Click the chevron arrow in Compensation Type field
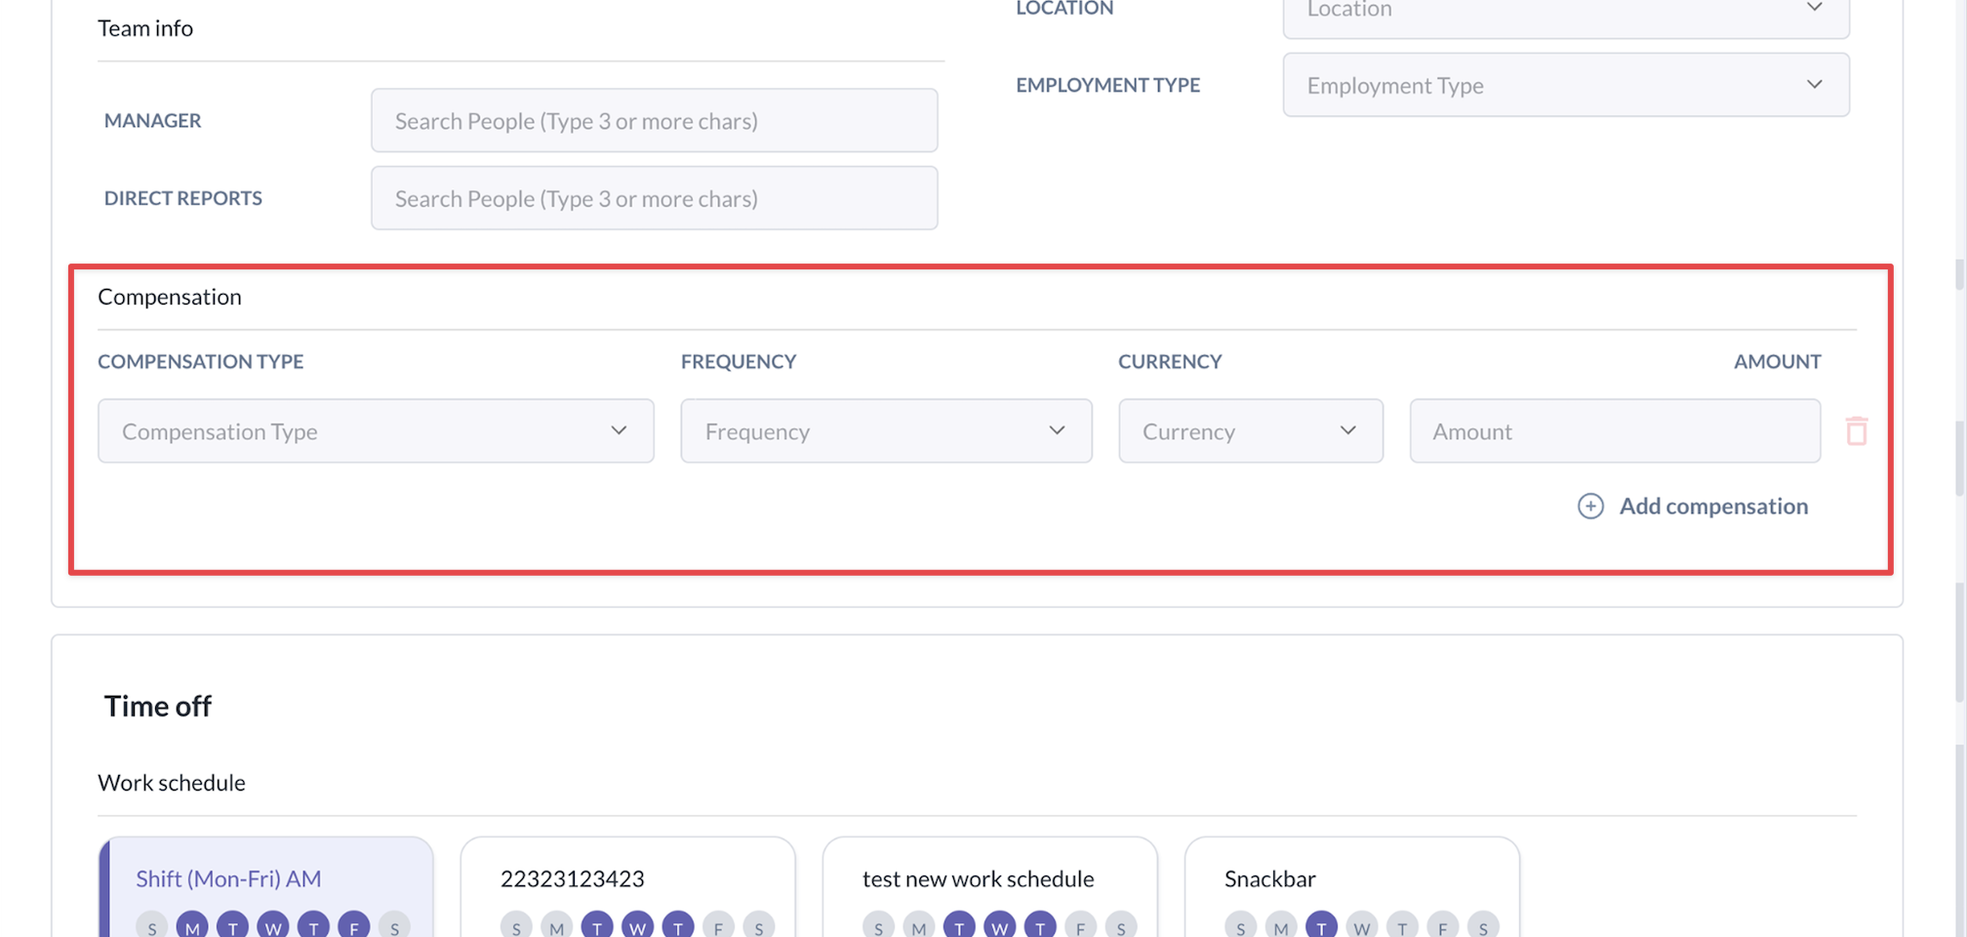The width and height of the screenshot is (1967, 937). coord(619,430)
